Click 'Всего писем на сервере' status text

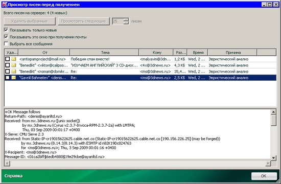click(35, 13)
